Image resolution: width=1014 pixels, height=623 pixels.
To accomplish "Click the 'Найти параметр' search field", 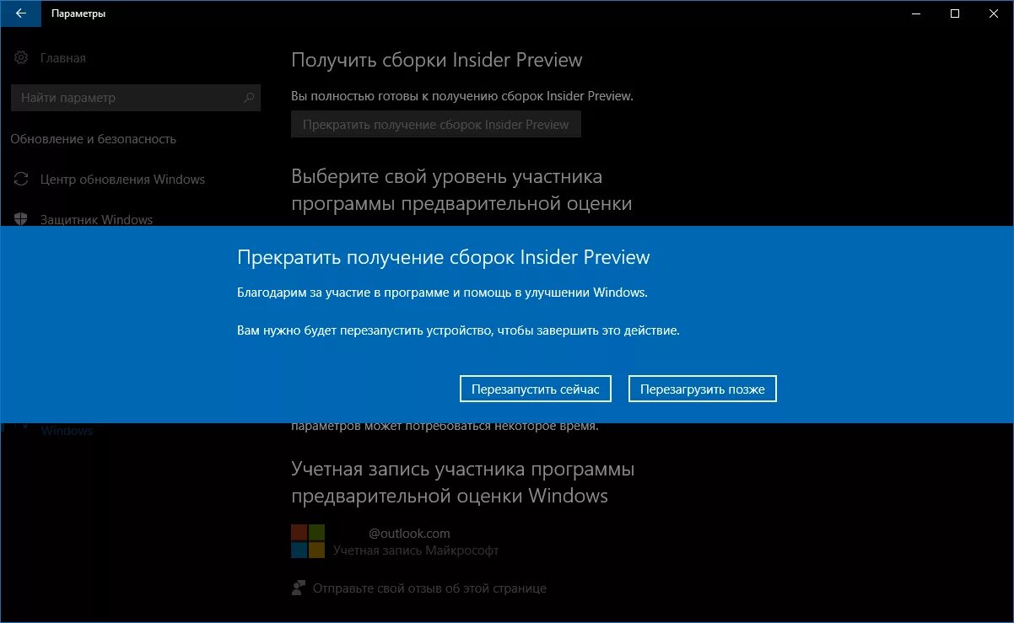I will tap(136, 98).
